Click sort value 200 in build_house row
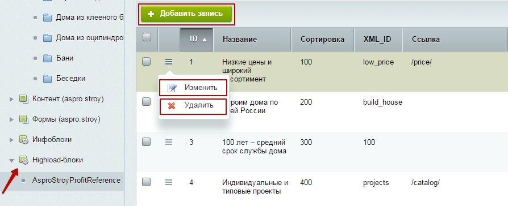This screenshot has height=206, width=508. coord(306,102)
